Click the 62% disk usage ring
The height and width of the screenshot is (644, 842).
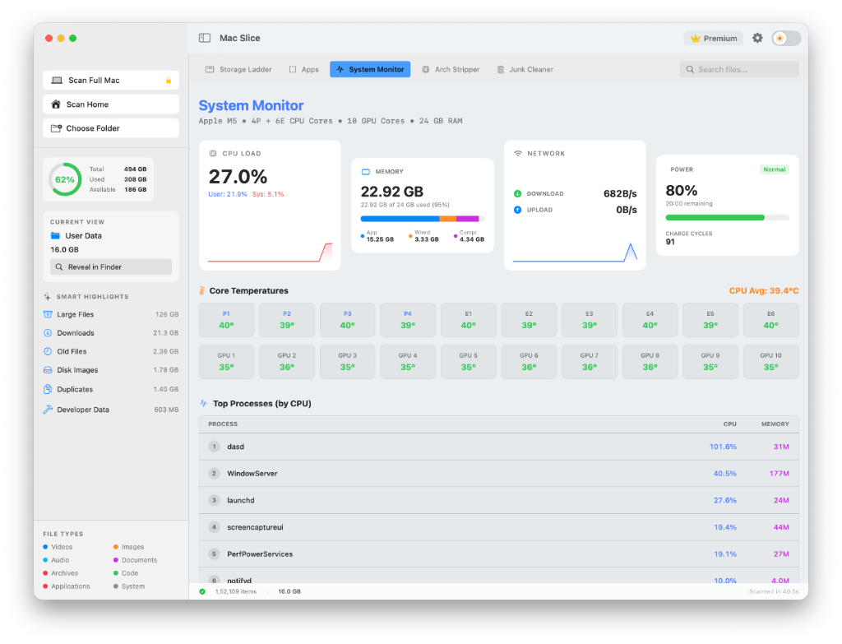65,179
